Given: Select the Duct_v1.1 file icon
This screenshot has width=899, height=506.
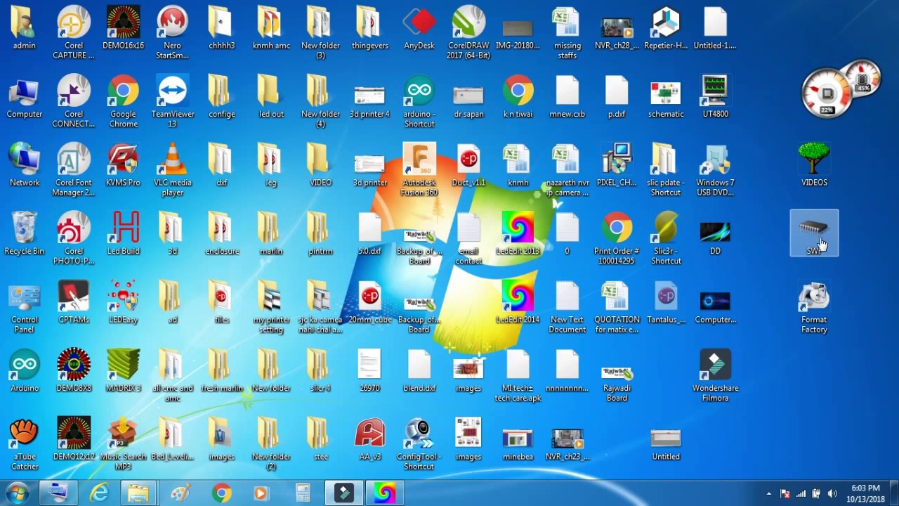Looking at the screenshot, I should tap(468, 167).
